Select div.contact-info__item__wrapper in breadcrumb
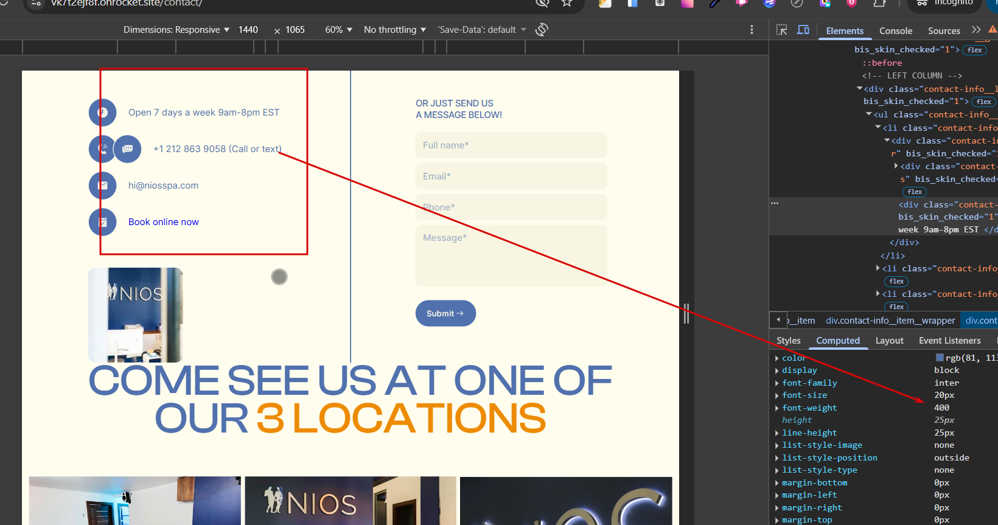 click(890, 321)
